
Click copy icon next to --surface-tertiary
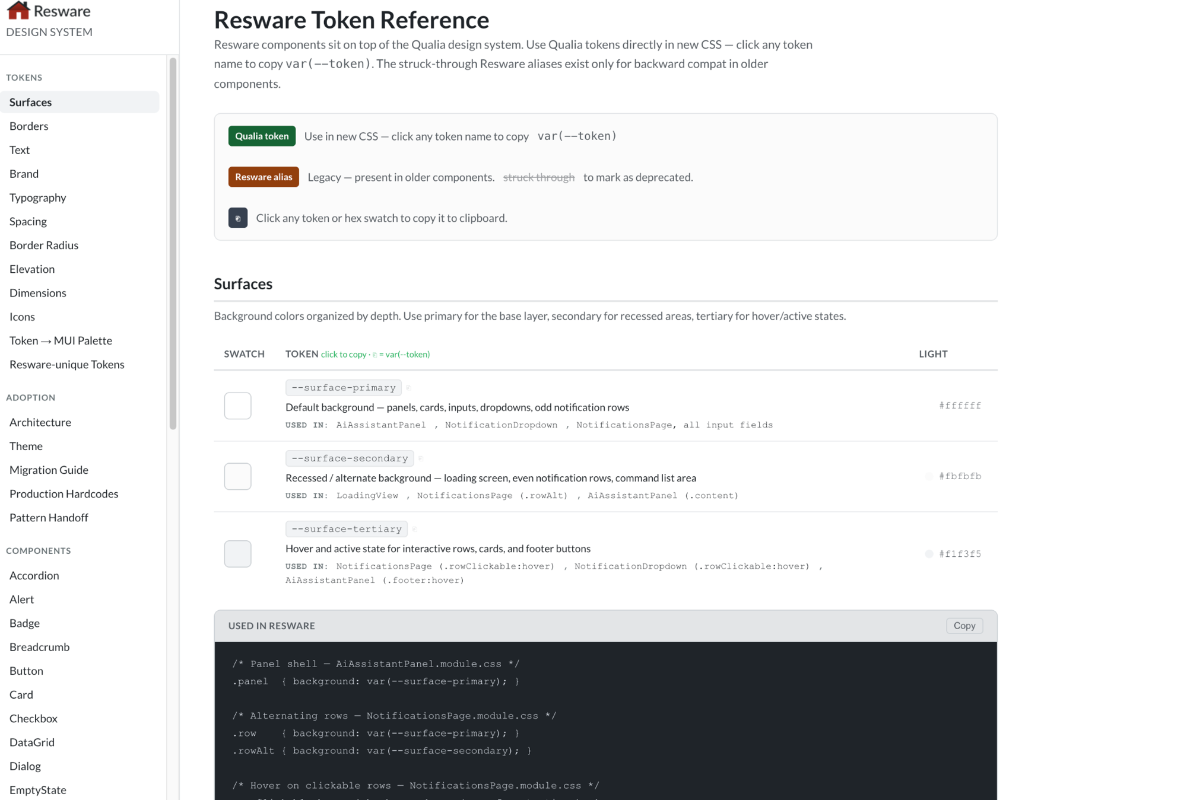point(414,529)
